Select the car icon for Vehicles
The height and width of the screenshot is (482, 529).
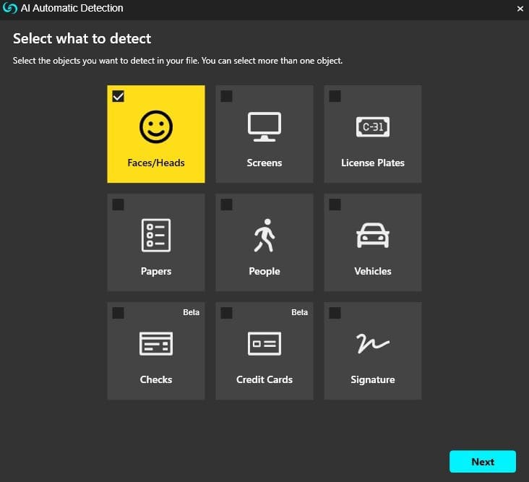tap(372, 236)
